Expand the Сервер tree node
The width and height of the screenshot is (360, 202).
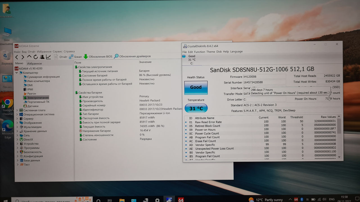tap(17, 119)
